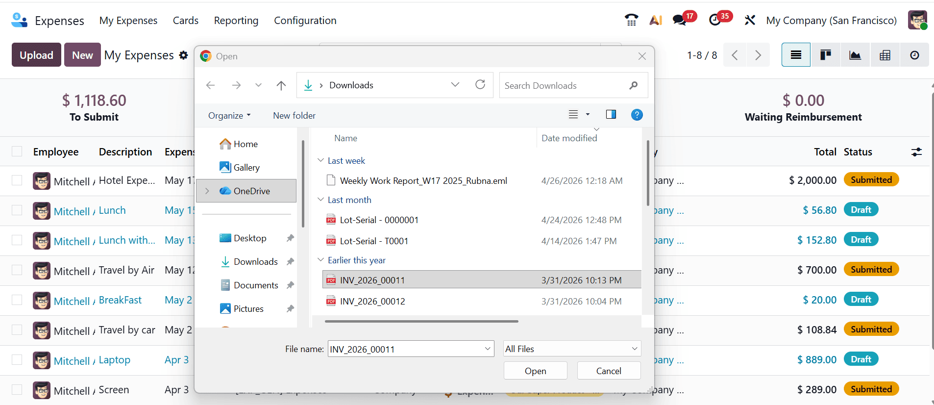934x405 pixels.
Task: Click the Upload button
Action: (x=36, y=55)
